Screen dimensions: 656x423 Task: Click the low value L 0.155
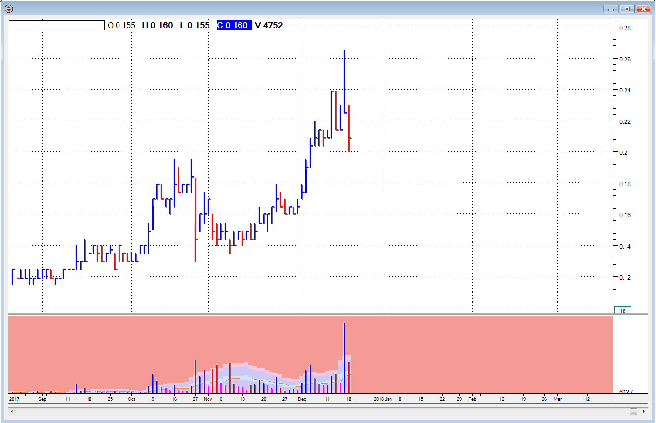tap(195, 25)
